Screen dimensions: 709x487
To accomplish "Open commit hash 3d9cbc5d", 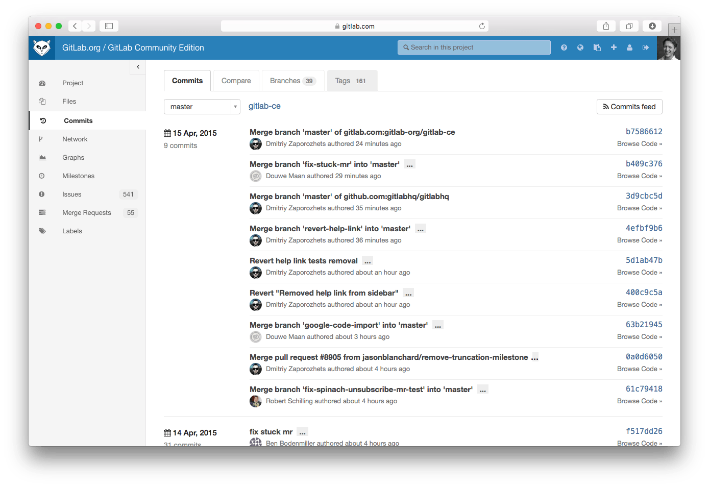I will point(644,196).
